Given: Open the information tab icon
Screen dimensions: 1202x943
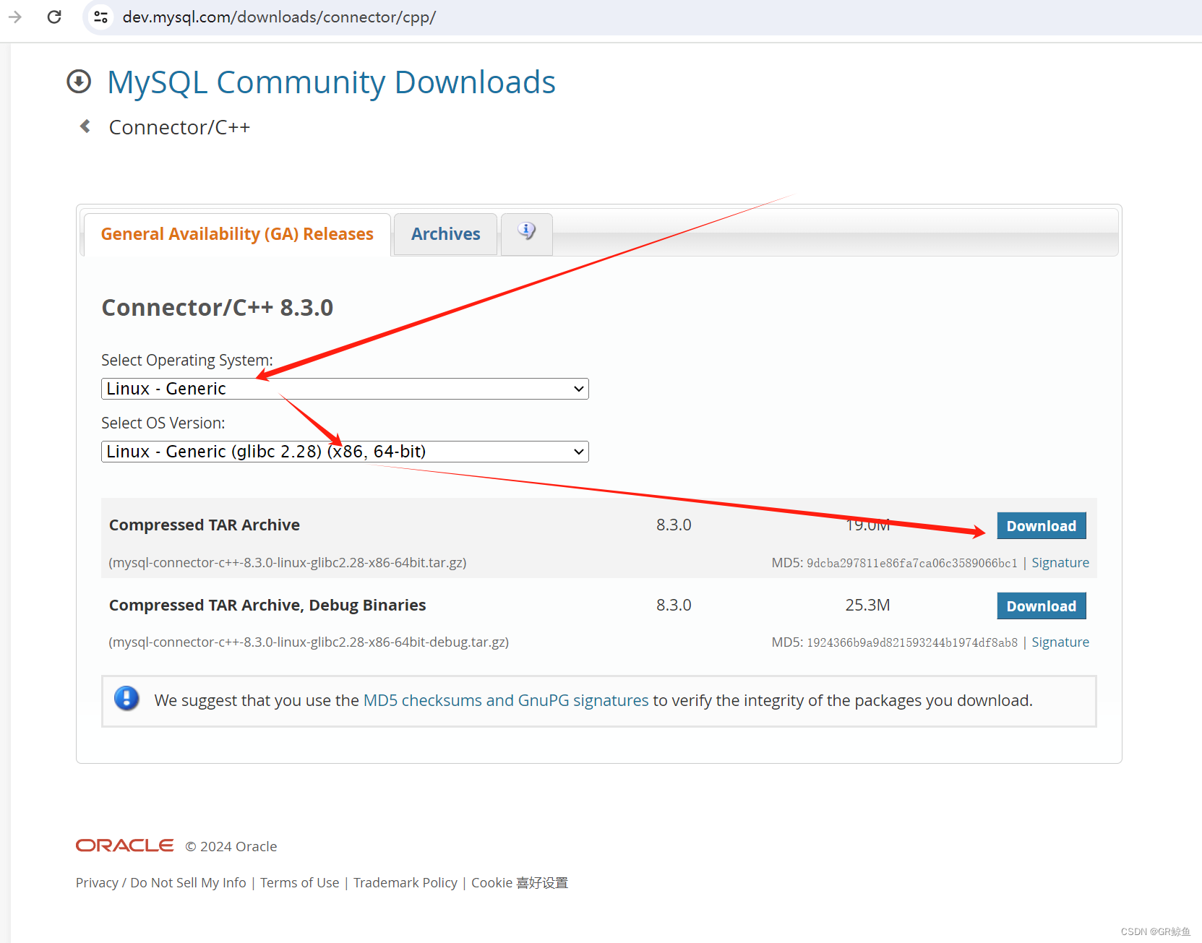Looking at the screenshot, I should (527, 231).
